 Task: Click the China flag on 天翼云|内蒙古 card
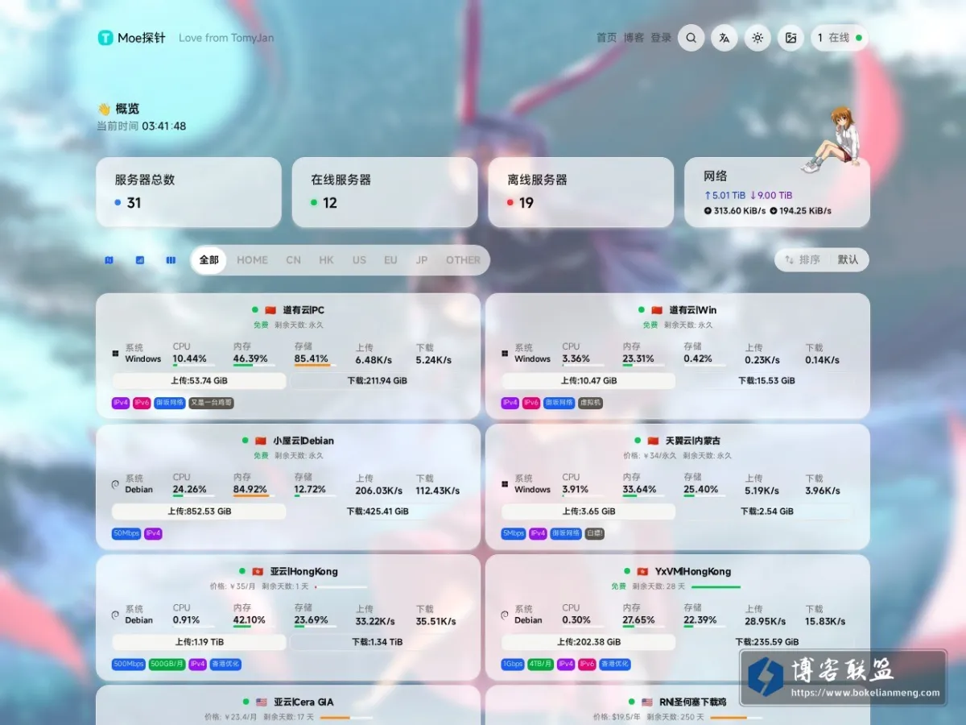coord(653,441)
